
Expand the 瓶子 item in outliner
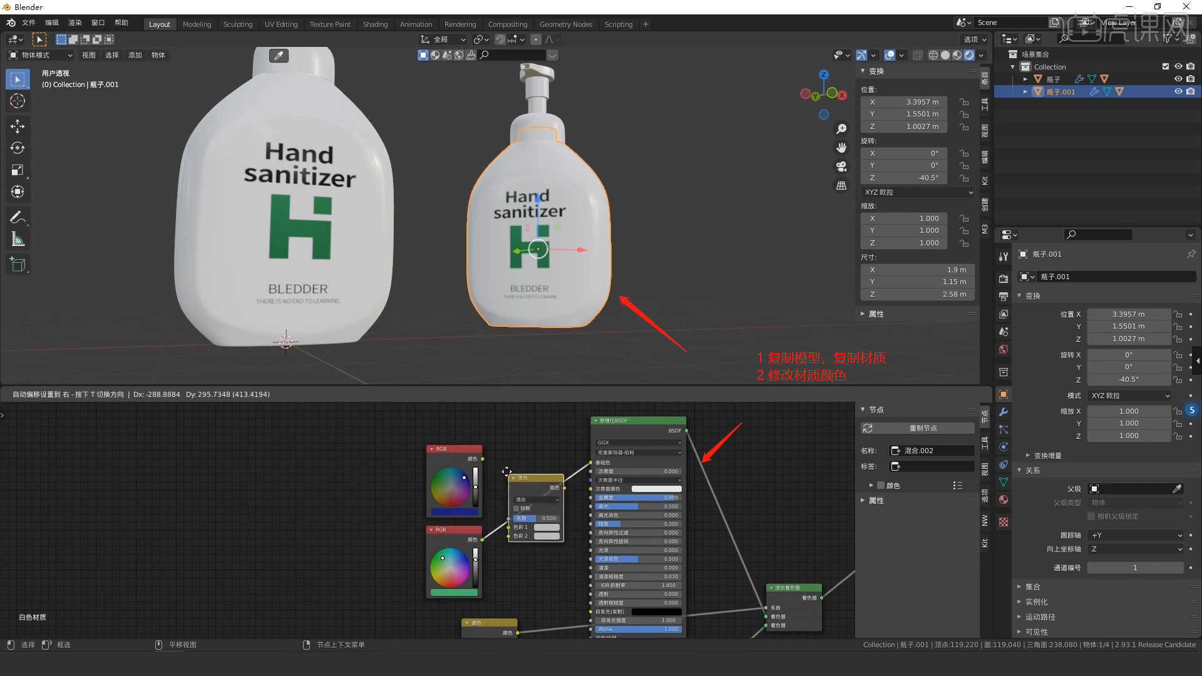tap(1025, 79)
